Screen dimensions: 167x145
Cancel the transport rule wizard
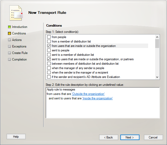coord(153,137)
